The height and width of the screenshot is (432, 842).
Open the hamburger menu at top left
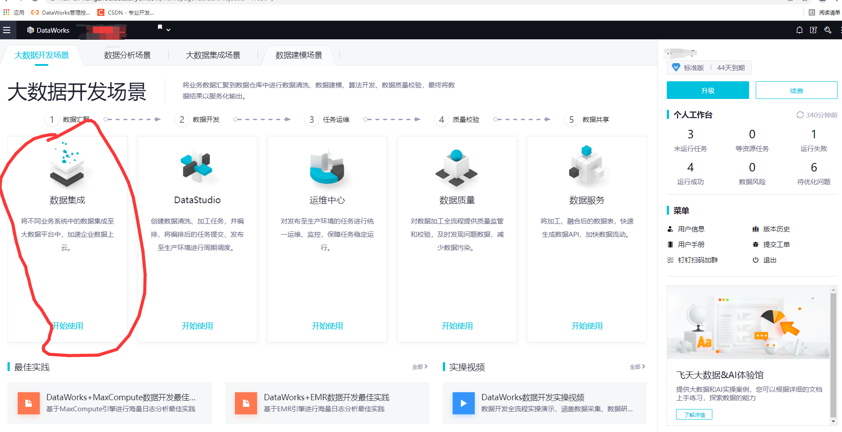7,30
